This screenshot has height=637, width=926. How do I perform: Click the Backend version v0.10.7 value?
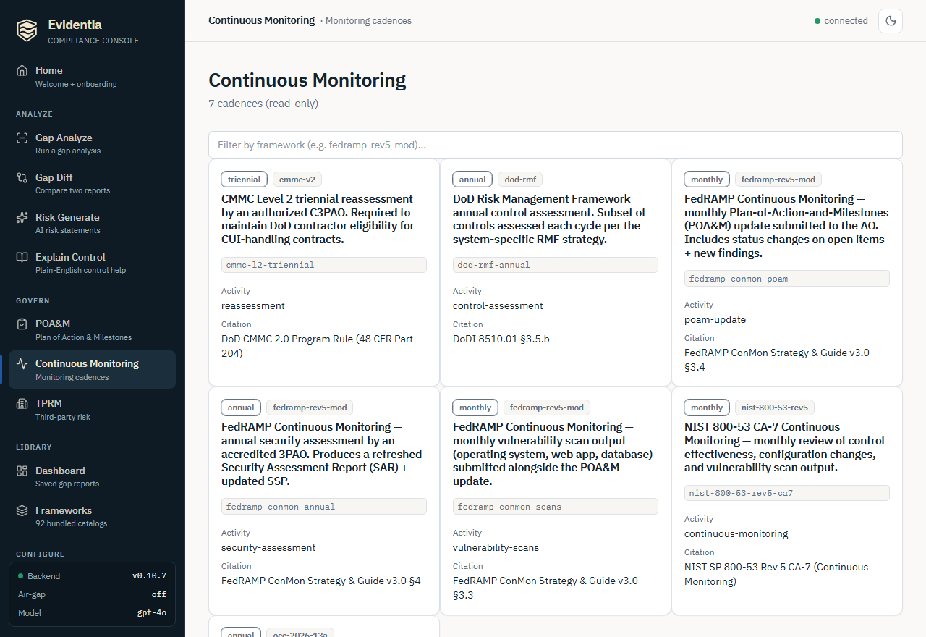pyautogui.click(x=149, y=576)
